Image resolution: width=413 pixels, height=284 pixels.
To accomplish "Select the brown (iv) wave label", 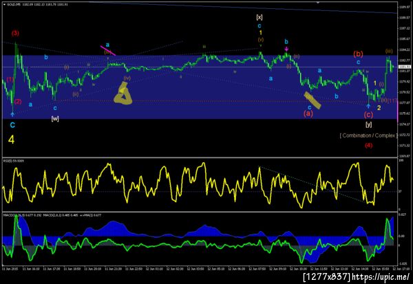I will (127, 78).
